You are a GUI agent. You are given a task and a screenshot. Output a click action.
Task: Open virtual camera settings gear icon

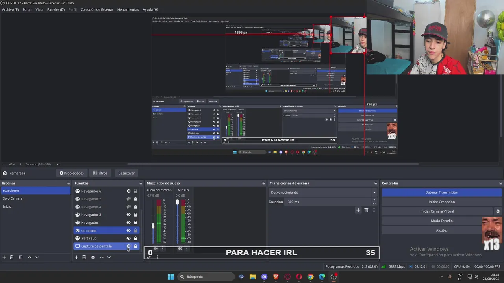498,211
